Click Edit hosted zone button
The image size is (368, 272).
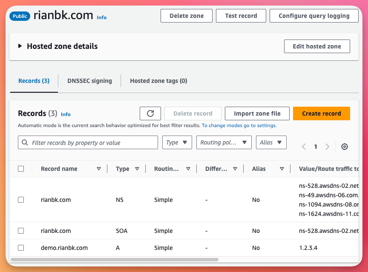click(x=317, y=46)
